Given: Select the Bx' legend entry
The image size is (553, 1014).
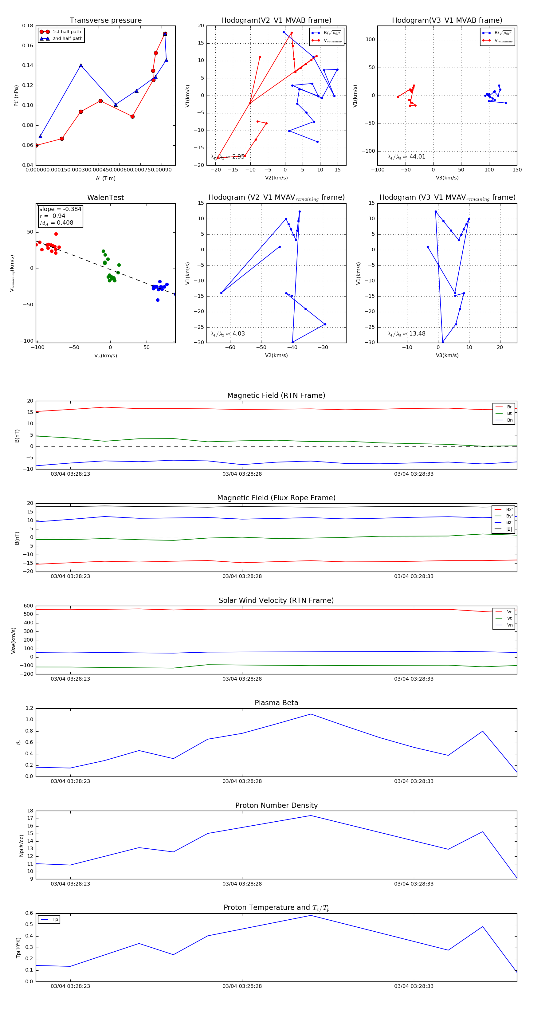Looking at the screenshot, I should point(504,510).
